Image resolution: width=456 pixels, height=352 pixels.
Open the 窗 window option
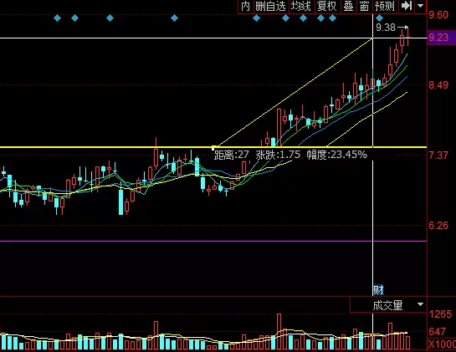[x=364, y=6]
